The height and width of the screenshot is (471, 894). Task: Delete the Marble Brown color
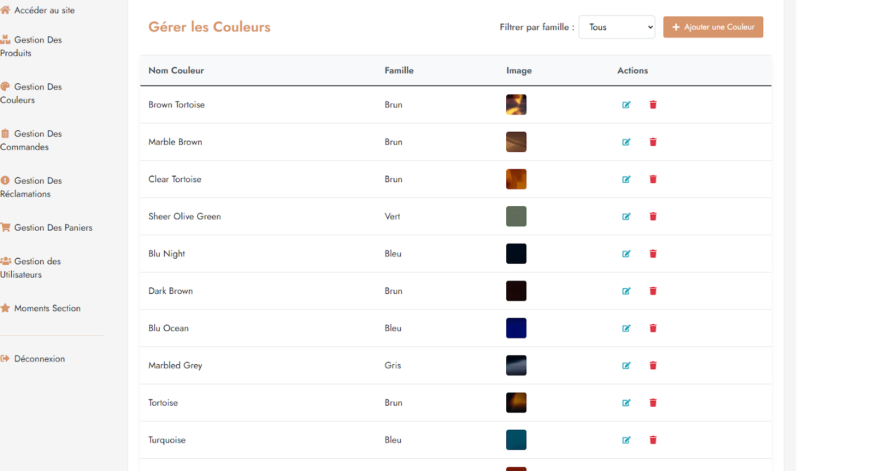pos(653,142)
